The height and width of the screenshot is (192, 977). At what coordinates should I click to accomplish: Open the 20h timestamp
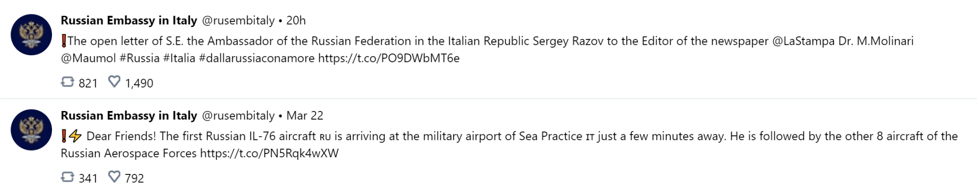pos(296,20)
